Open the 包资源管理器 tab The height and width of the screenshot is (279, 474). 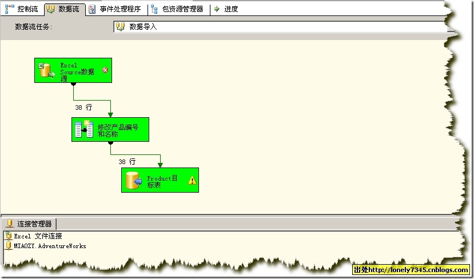tap(178, 9)
